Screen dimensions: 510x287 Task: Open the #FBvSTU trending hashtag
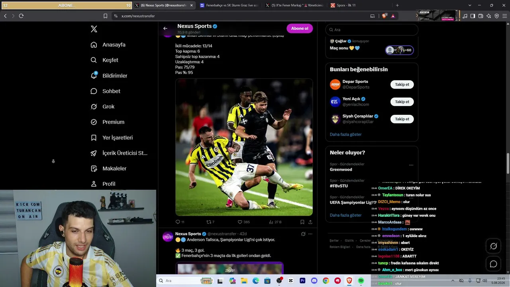point(339,186)
